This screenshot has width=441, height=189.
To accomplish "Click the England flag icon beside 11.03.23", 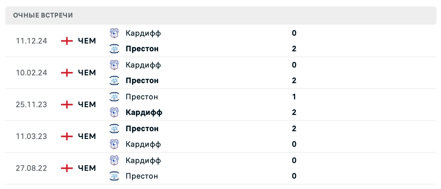I will 66,136.
